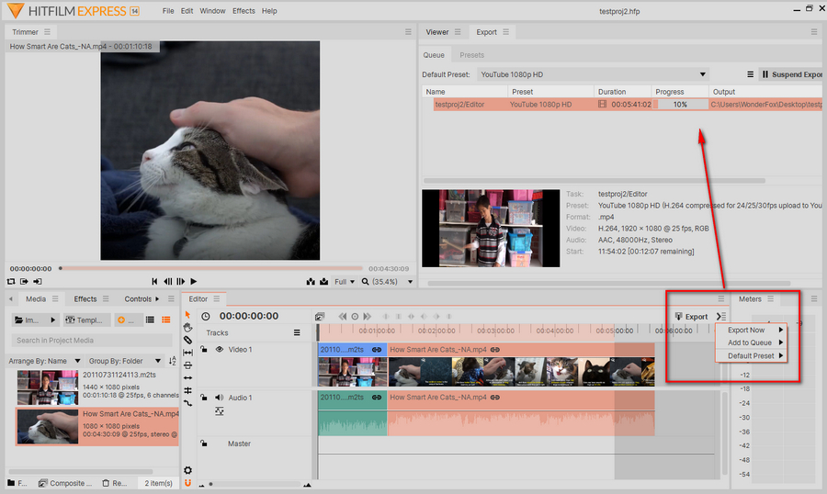Click the Composite Shot button in Media panel
Viewport: 827px width, 494px height.
click(x=65, y=483)
